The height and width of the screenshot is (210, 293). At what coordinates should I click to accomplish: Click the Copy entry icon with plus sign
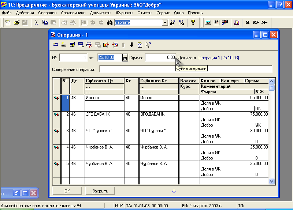click(x=81, y=45)
